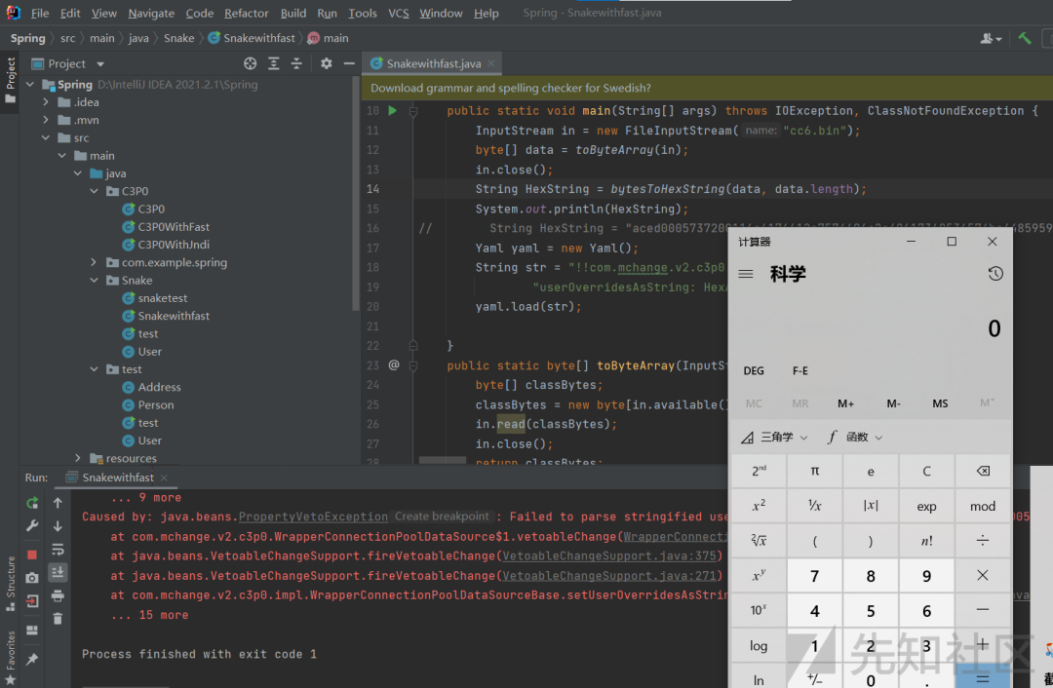Image resolution: width=1053 pixels, height=688 pixels.
Task: Open snaketest class in tree
Action: (163, 298)
